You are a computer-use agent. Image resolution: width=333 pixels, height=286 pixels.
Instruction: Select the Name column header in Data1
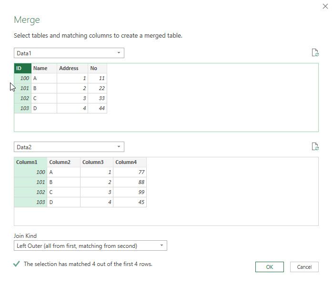pos(44,68)
